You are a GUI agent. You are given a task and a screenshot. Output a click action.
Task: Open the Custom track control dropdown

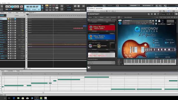click(x=20, y=15)
